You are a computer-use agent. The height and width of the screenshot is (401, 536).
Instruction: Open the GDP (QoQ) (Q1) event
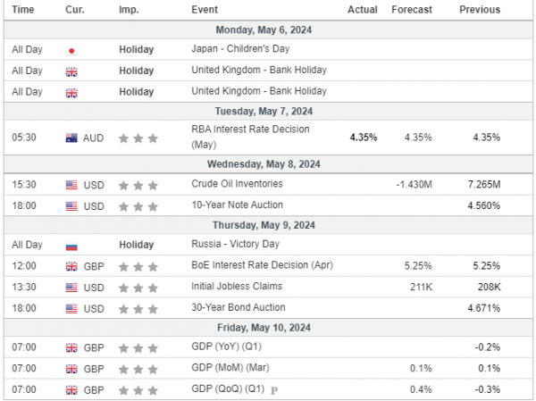[x=228, y=389]
